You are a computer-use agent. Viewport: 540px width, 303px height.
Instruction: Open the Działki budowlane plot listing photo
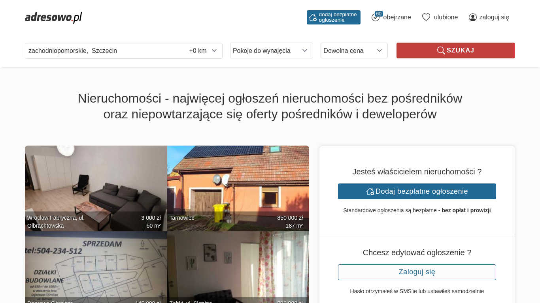coord(96,267)
